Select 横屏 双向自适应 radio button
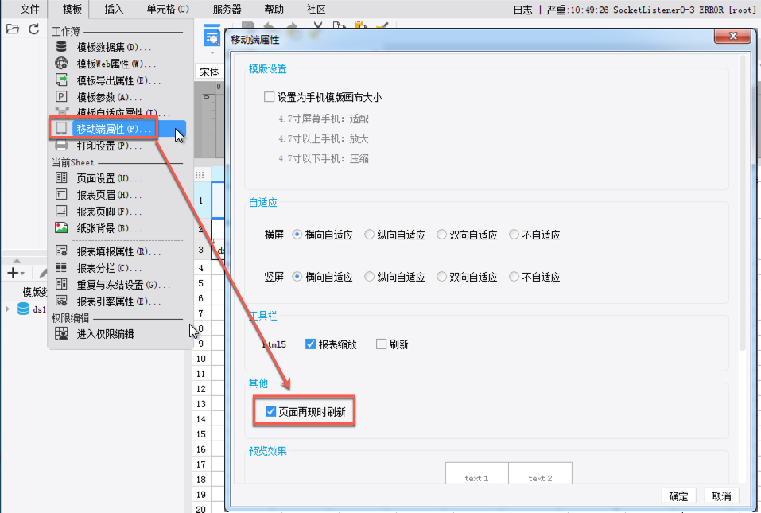 [x=441, y=235]
